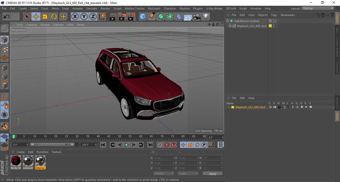Toggle Maybach layer Lock icon
Screen dimensions: 340x182
pos(288,107)
